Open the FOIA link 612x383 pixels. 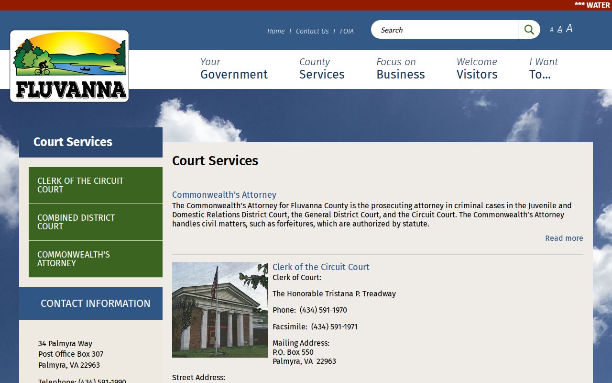347,31
